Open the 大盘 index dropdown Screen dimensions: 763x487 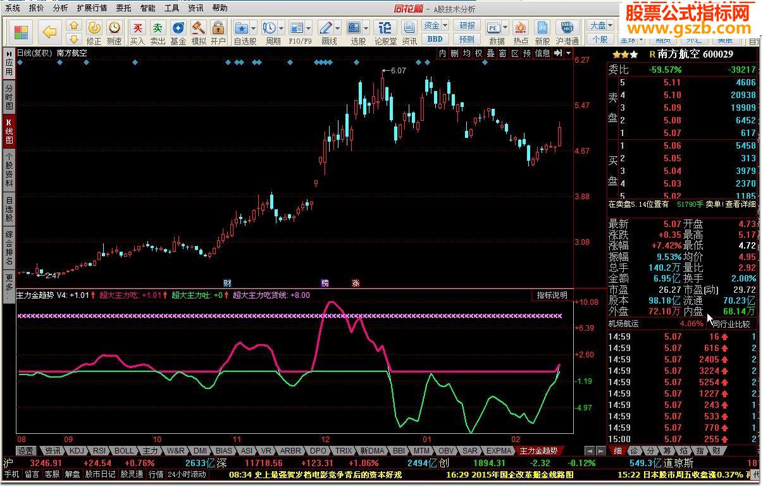click(600, 26)
